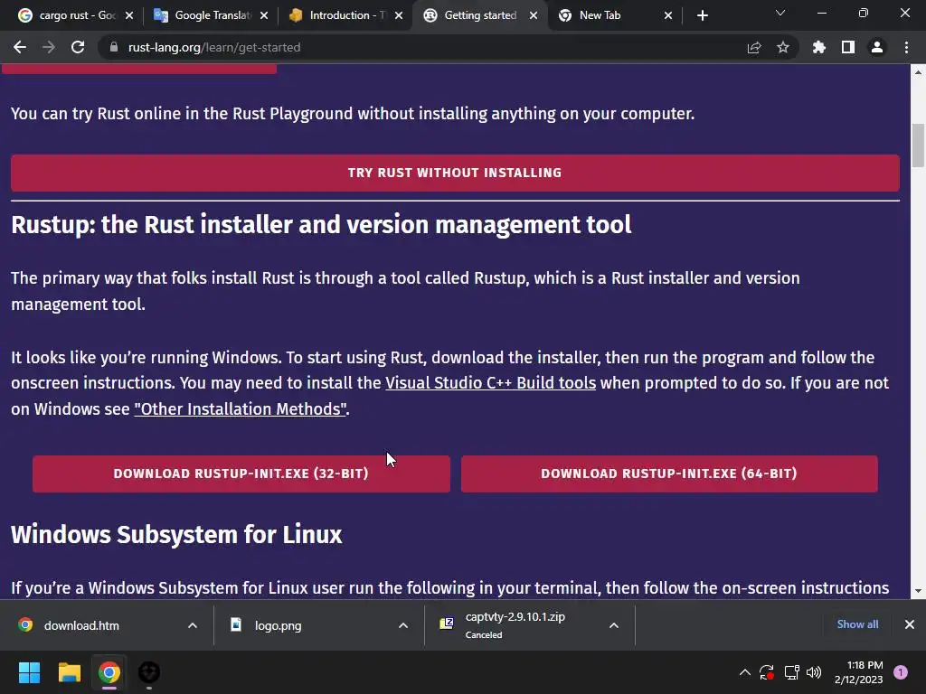Expand the tab search chevron

780,13
